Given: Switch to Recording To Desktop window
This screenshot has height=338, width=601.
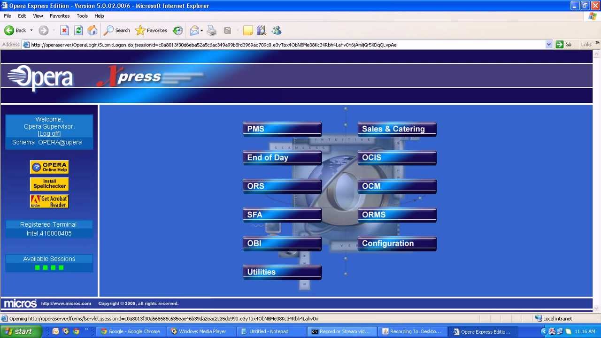Looking at the screenshot, I should pyautogui.click(x=413, y=331).
